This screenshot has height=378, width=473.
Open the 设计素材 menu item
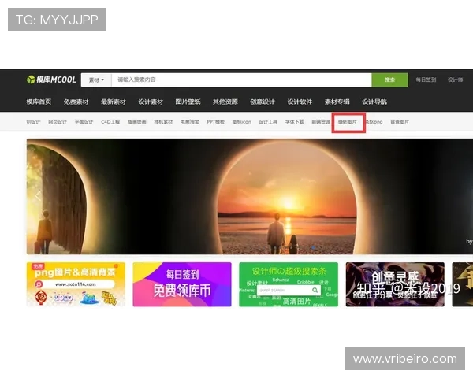[x=151, y=102]
